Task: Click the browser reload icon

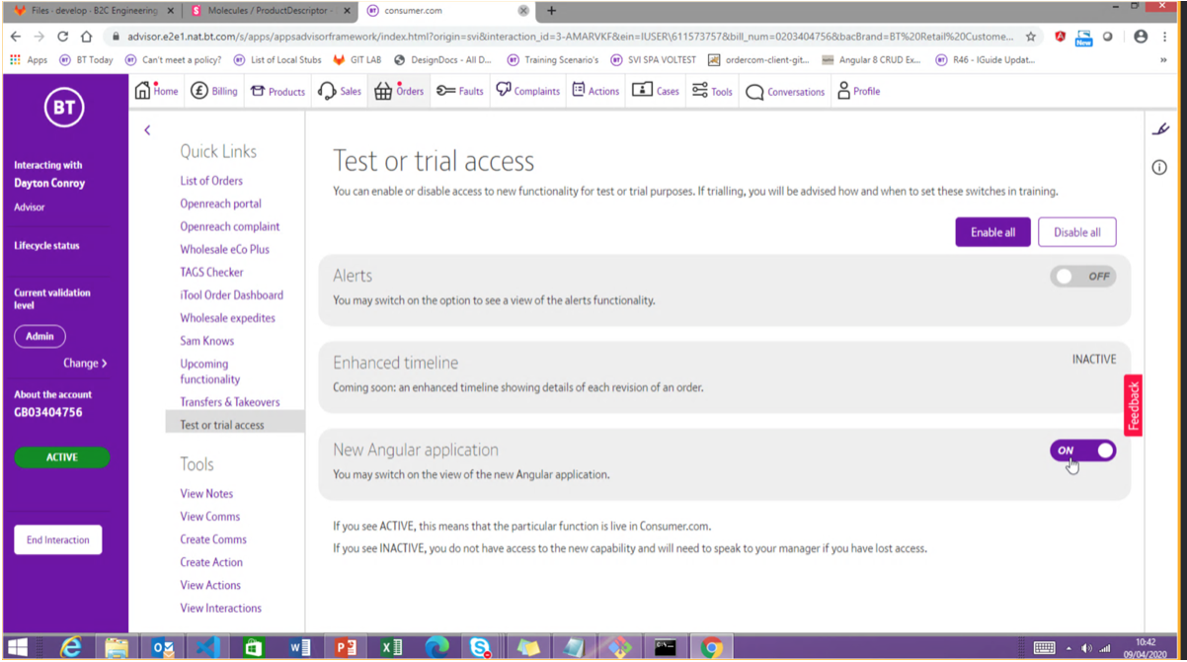Action: pyautogui.click(x=63, y=37)
